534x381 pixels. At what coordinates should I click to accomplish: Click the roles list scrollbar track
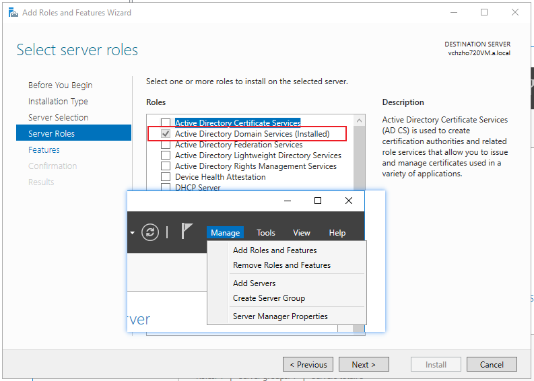point(359,157)
